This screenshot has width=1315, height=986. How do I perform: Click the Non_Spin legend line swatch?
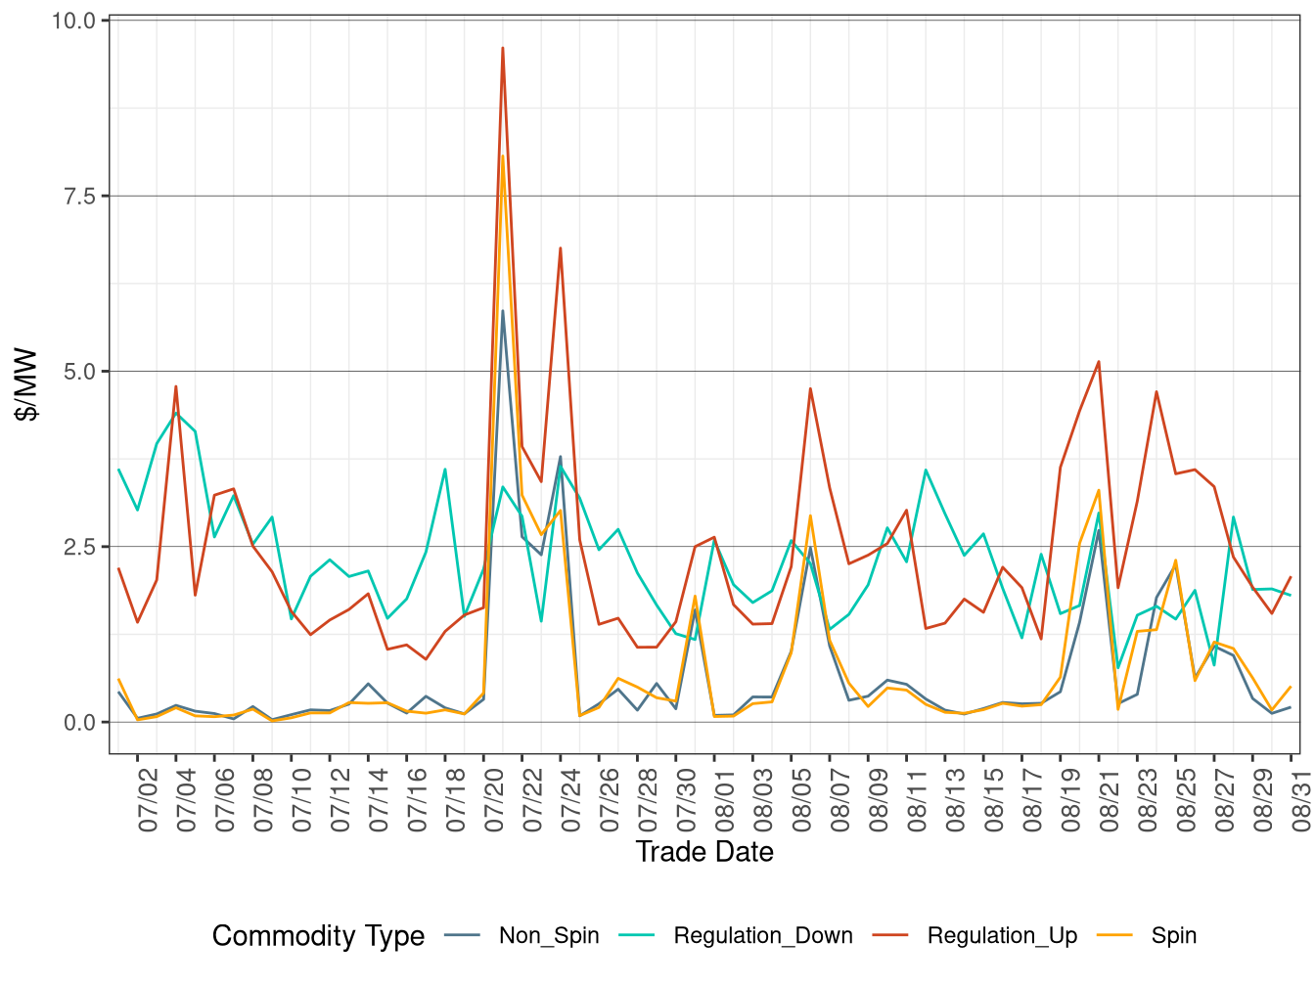pos(462,936)
